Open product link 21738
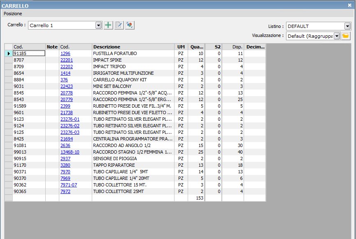This screenshot has height=239, width=356. [67, 113]
